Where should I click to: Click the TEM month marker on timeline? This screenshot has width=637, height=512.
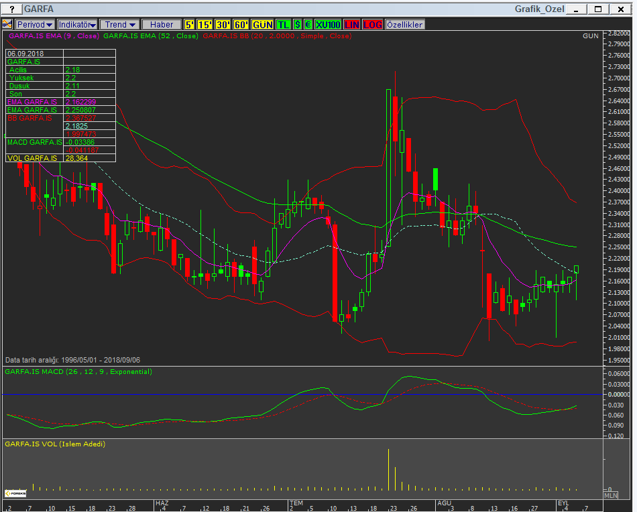coord(296,503)
